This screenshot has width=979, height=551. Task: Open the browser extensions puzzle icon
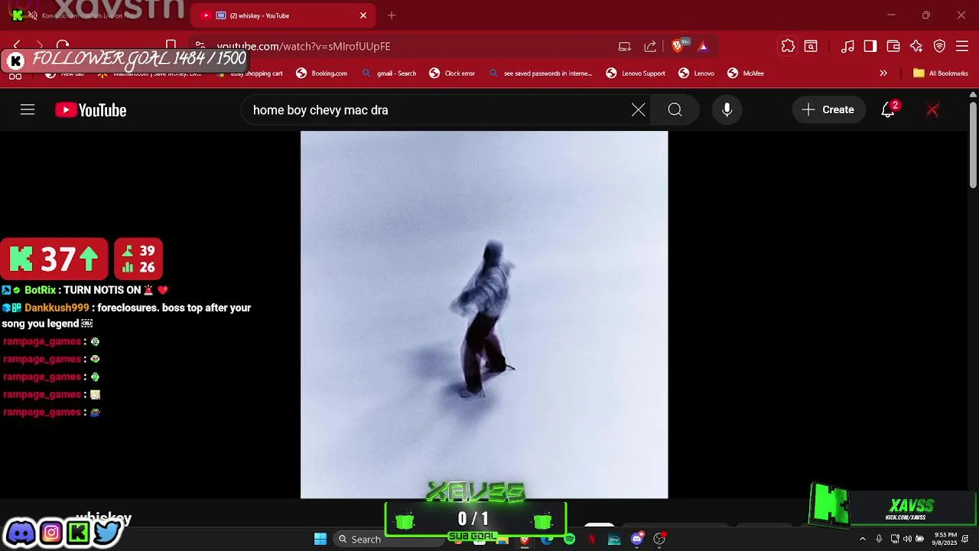click(788, 46)
